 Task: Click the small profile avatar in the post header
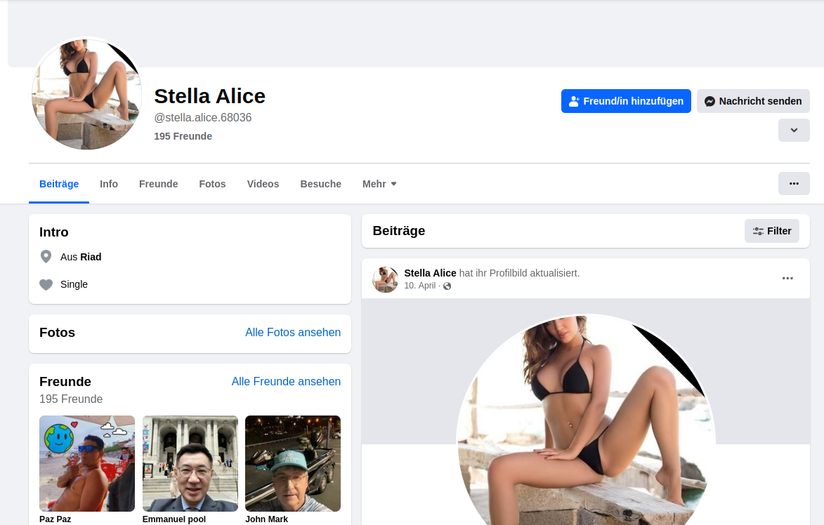(x=385, y=279)
